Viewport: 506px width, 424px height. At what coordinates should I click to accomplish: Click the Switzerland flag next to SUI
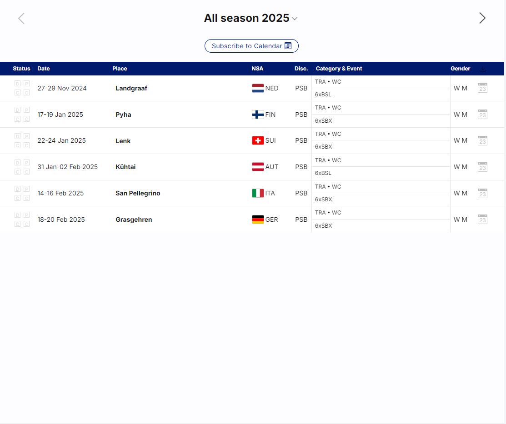258,141
